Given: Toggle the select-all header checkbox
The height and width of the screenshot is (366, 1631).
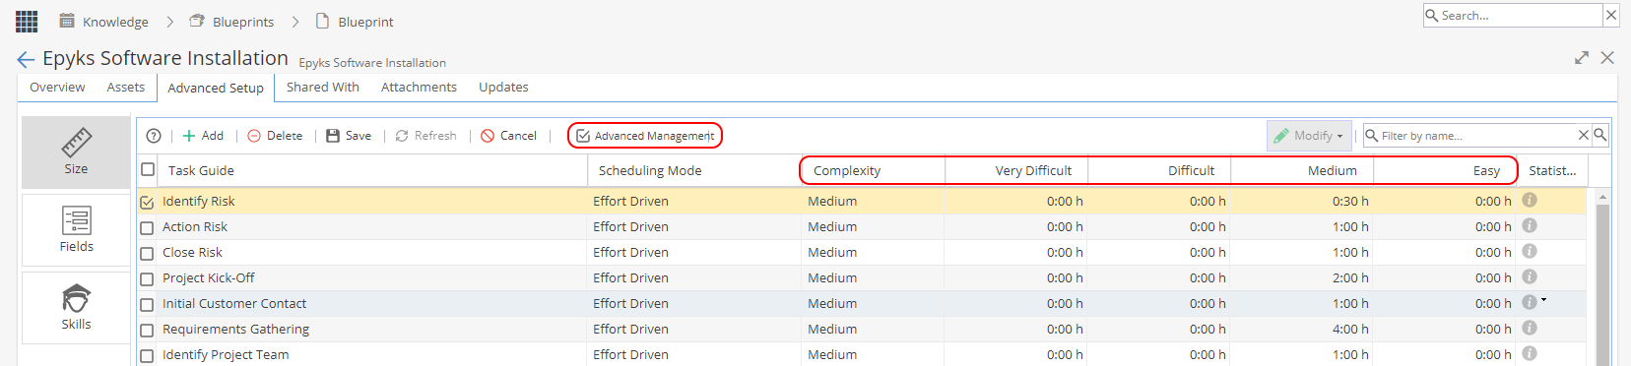Looking at the screenshot, I should [148, 169].
